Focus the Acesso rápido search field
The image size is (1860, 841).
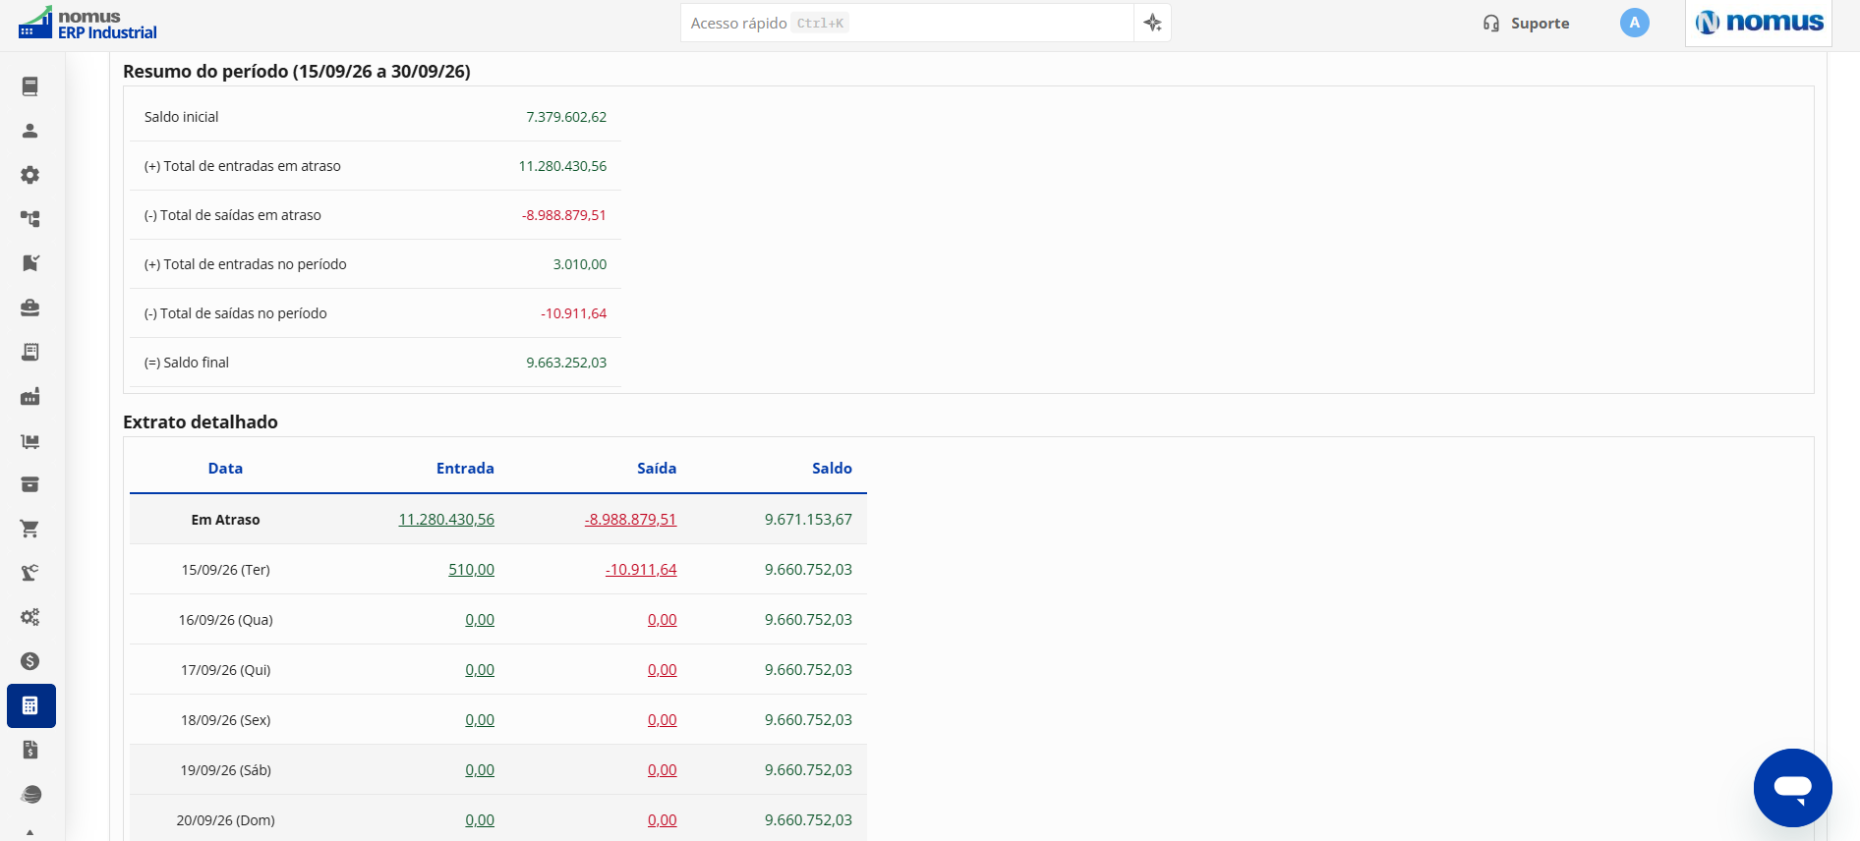click(x=906, y=23)
